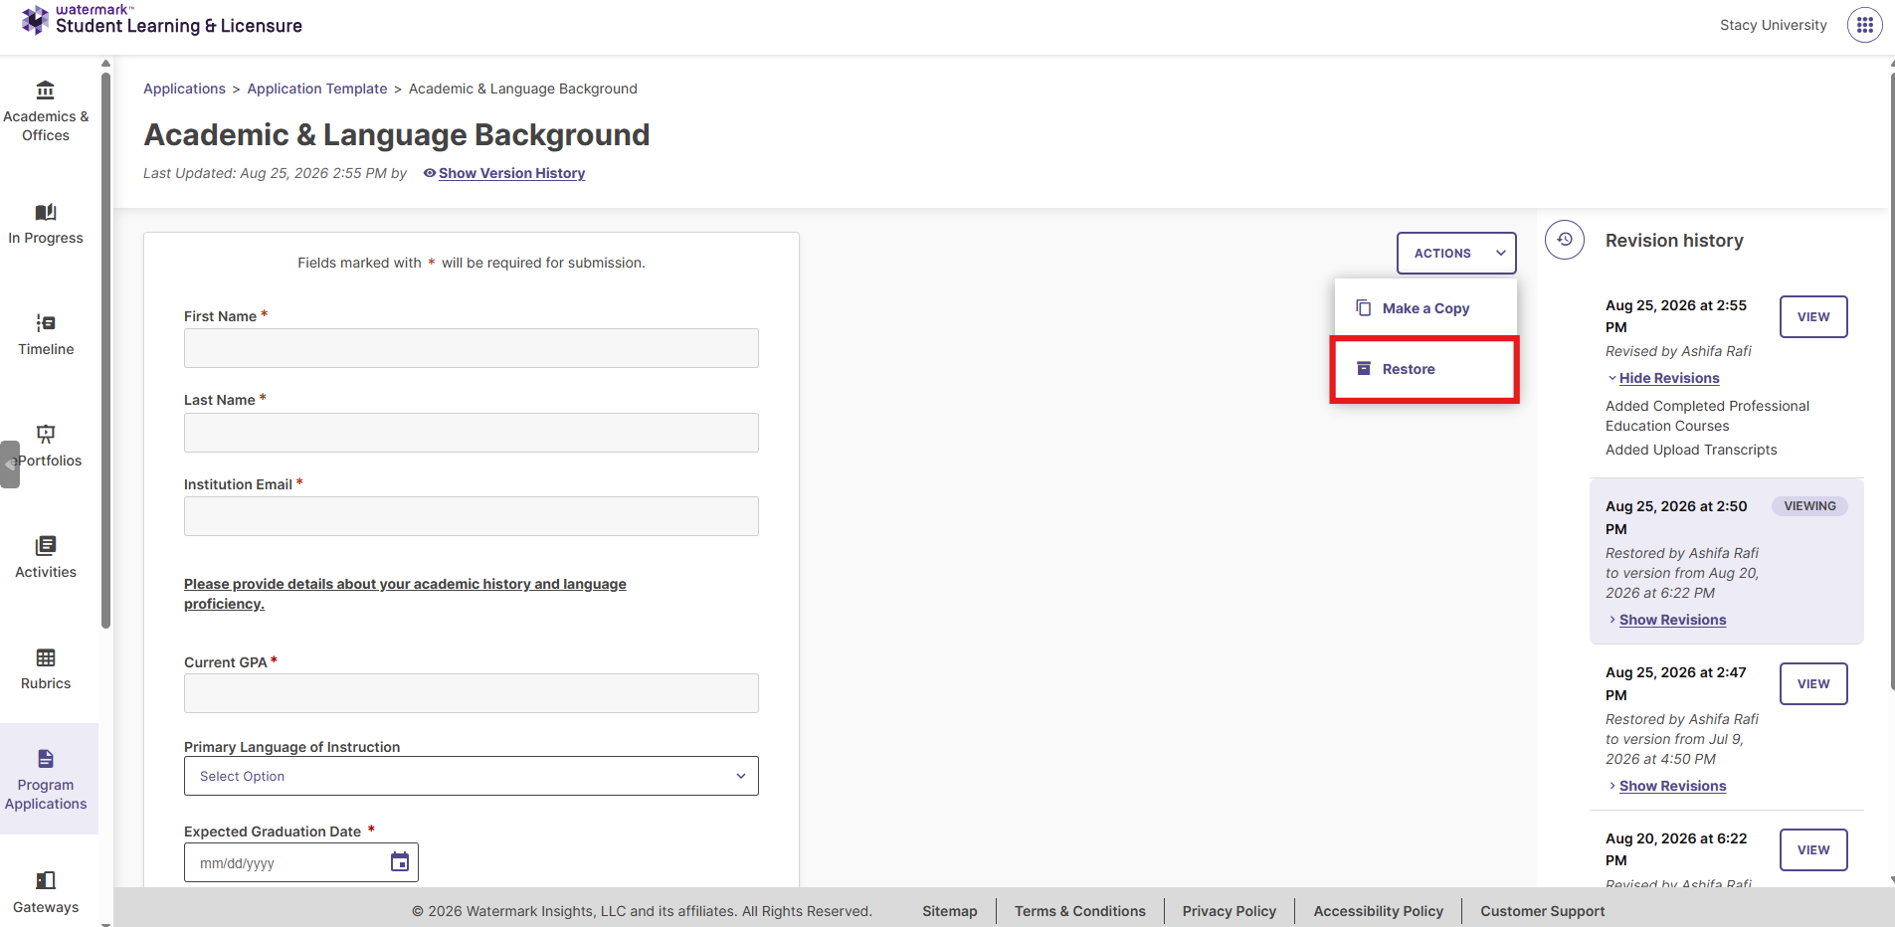Click the sidebar collapse arrow handle
This screenshot has width=1895, height=927.
point(10,464)
